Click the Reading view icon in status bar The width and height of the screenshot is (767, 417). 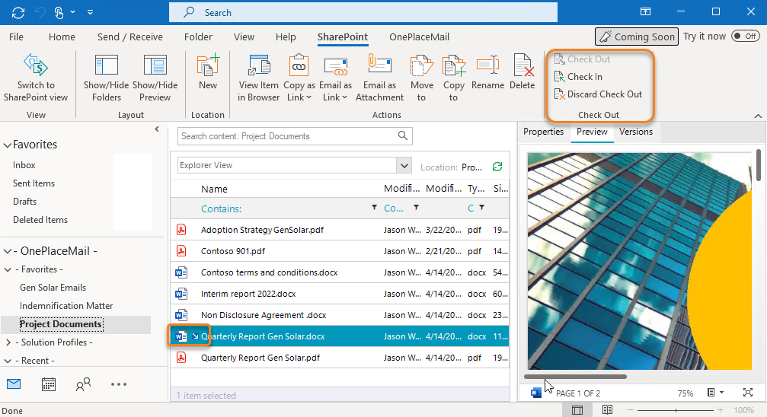(x=607, y=409)
